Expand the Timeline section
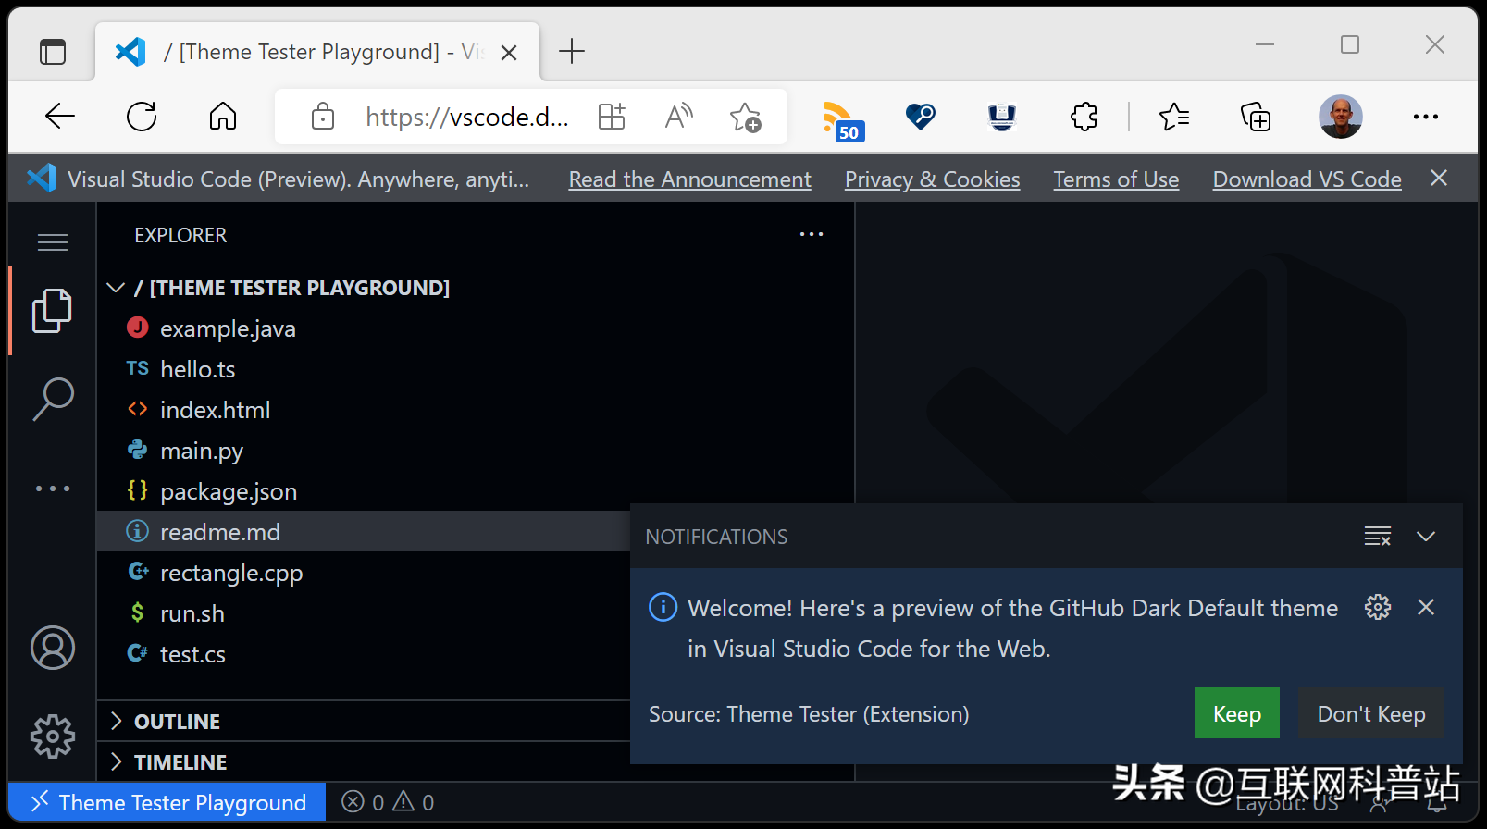1487x829 pixels. point(364,762)
